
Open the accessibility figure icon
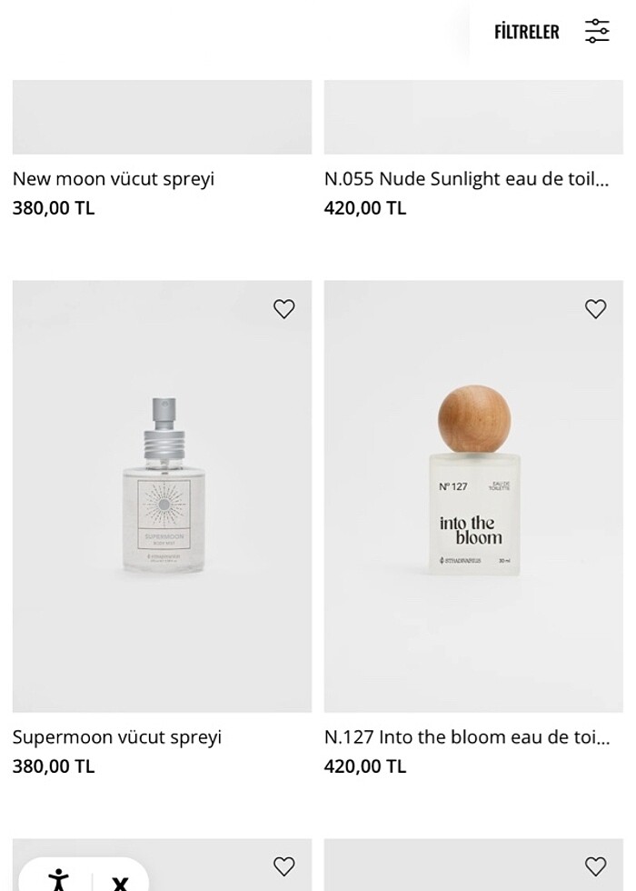pos(58,880)
